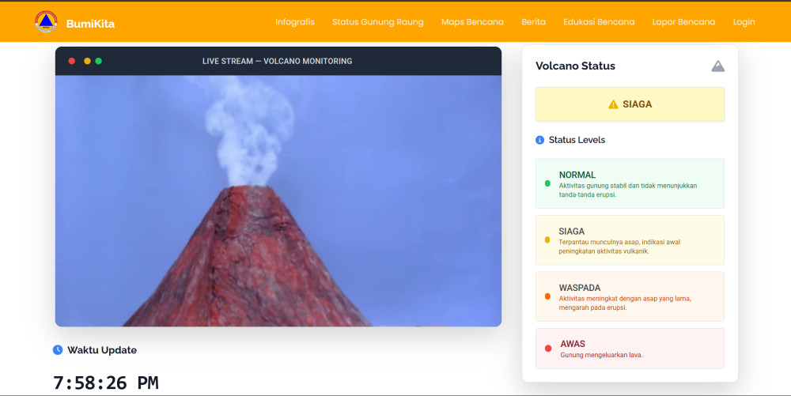Click the orange dot in WASPADA card
This screenshot has width=791, height=396.
(x=547, y=296)
